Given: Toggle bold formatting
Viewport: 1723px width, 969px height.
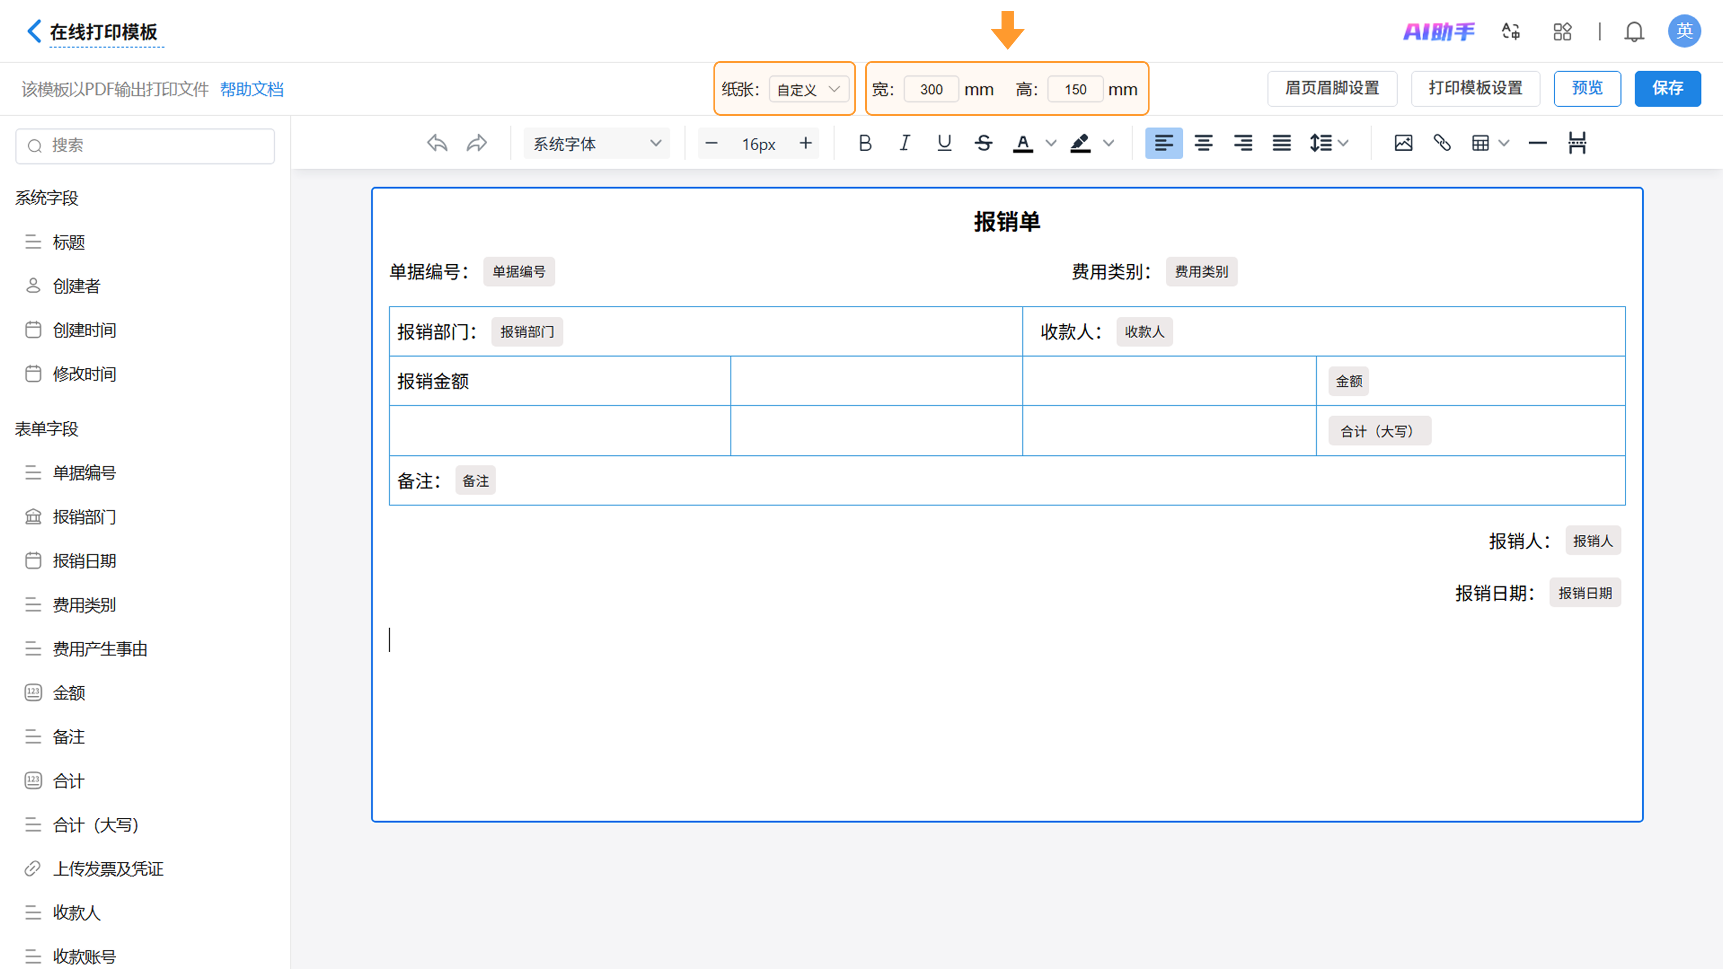Looking at the screenshot, I should tap(865, 143).
